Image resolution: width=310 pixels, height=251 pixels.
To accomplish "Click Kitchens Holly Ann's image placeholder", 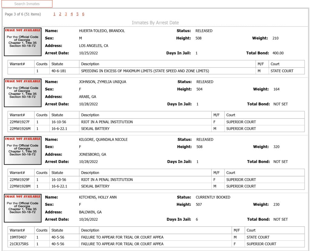I will [23, 208].
